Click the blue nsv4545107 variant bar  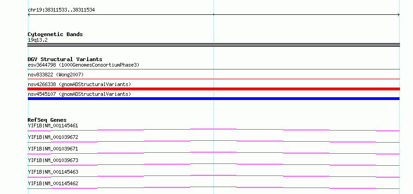[213, 99]
